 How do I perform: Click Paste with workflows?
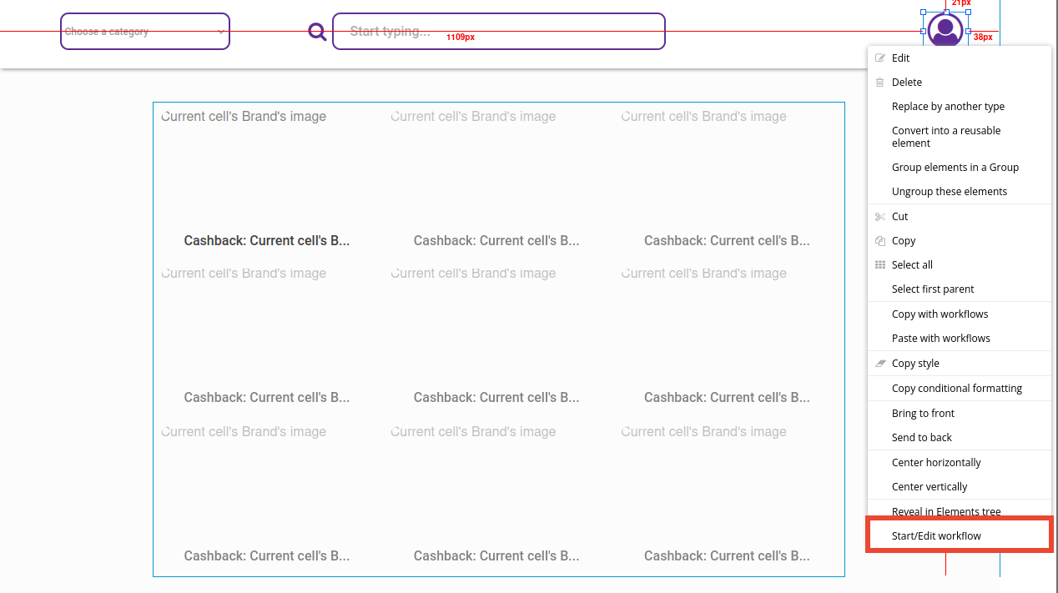(941, 338)
